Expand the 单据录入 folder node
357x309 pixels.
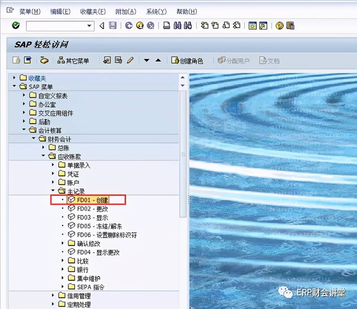[x=53, y=165]
